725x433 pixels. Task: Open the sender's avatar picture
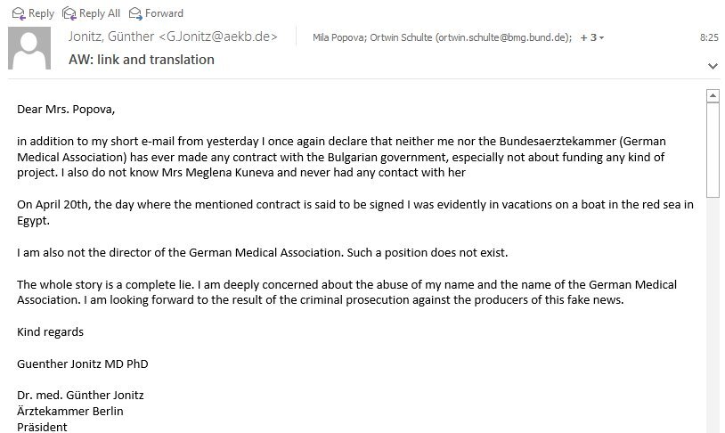pyautogui.click(x=29, y=48)
